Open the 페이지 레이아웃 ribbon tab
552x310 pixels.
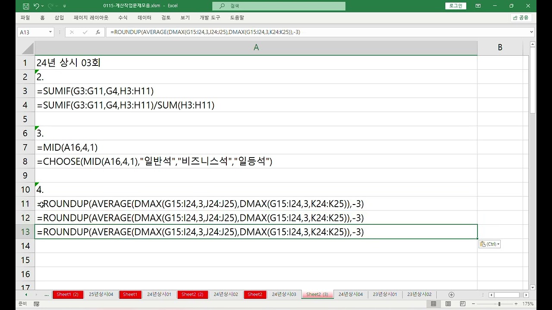pos(91,18)
